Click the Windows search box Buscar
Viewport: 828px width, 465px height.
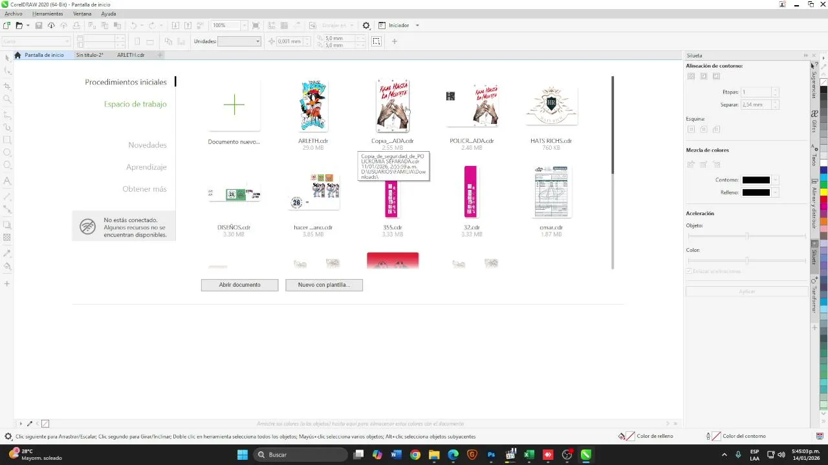pos(301,455)
